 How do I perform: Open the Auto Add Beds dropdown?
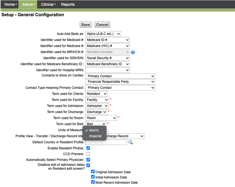coord(103,34)
